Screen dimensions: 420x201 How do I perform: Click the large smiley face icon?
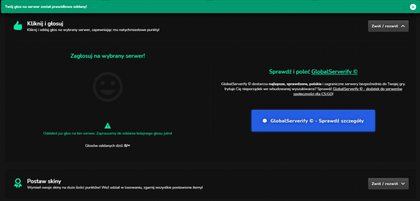108,87
